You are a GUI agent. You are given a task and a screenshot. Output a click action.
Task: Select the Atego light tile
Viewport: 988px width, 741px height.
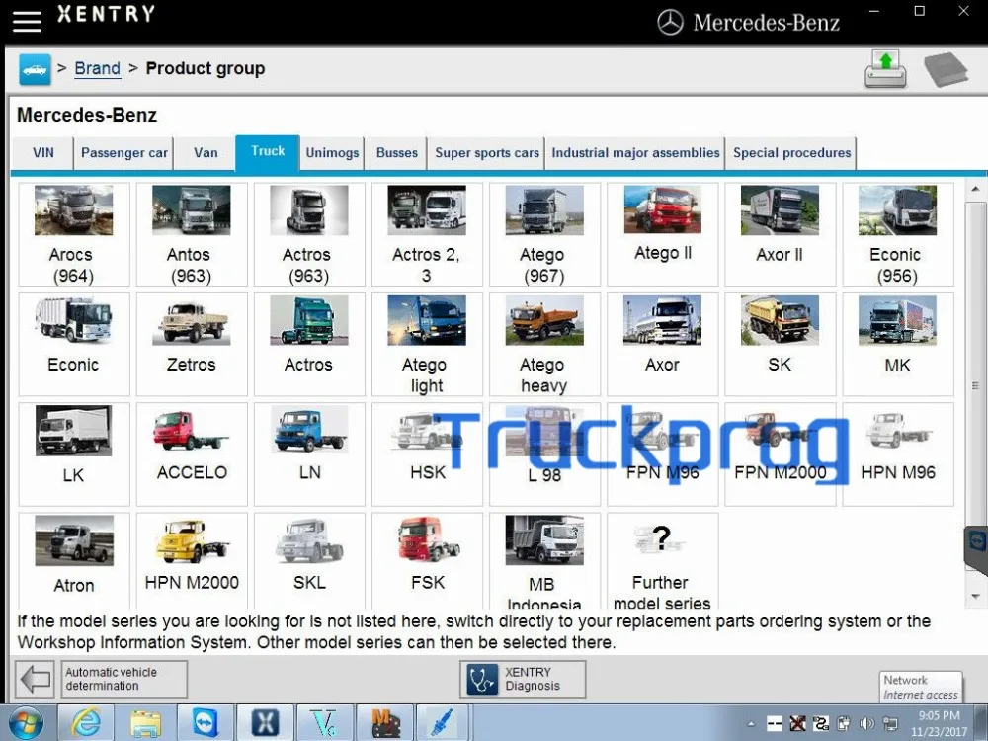click(427, 344)
